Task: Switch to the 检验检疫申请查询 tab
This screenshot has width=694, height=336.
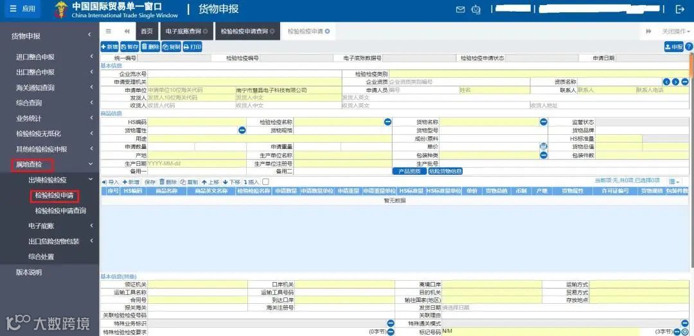Action: coord(244,31)
